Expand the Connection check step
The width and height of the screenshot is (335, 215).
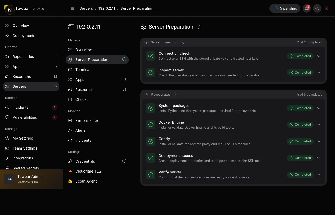click(x=319, y=56)
